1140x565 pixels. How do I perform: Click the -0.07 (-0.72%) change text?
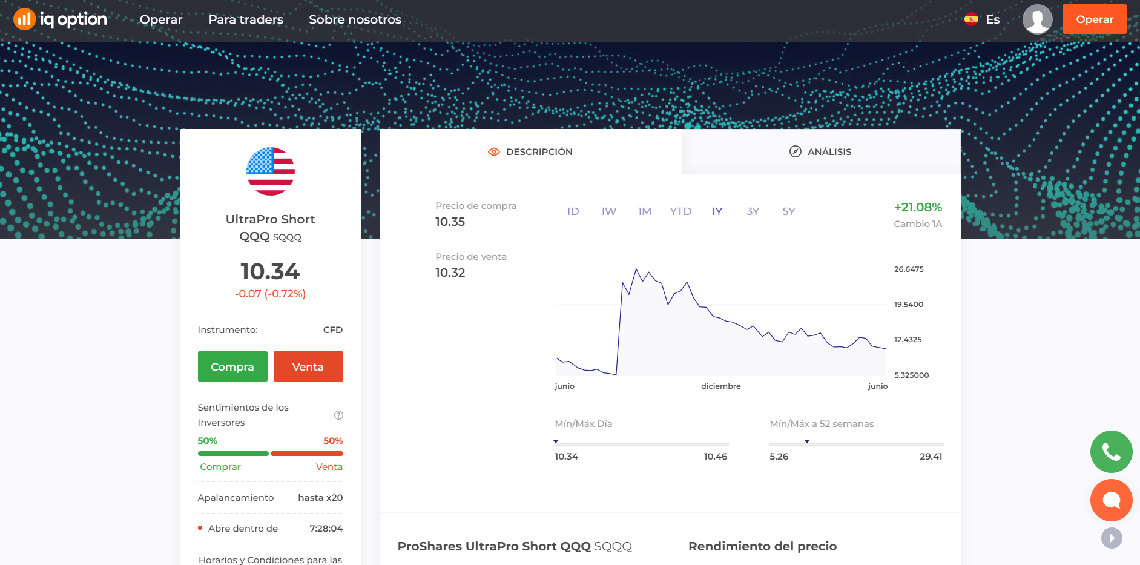coord(270,294)
